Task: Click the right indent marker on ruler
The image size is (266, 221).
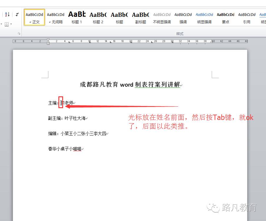Action: click(x=212, y=42)
